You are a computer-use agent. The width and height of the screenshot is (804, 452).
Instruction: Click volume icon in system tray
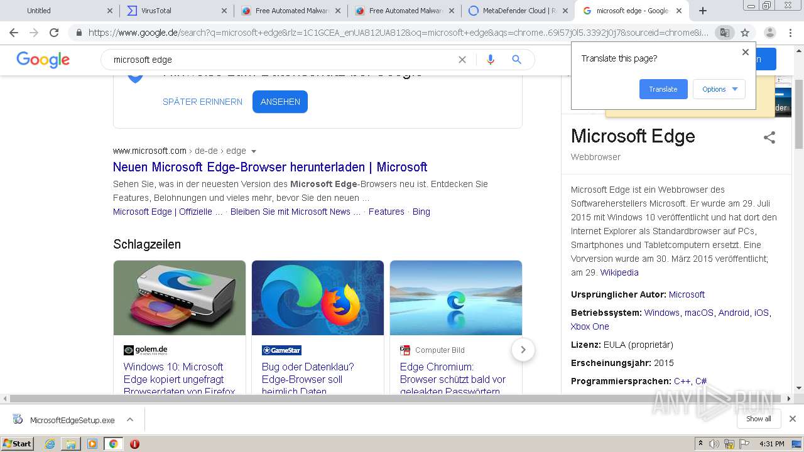(714, 444)
